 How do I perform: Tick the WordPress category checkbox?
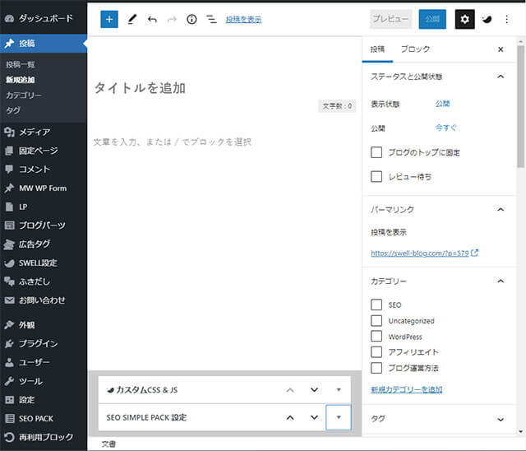[x=376, y=337]
